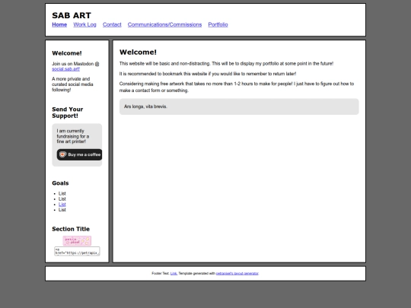This screenshot has width=411, height=308.
Task: Visit Communications/Commissions page
Action: click(164, 24)
